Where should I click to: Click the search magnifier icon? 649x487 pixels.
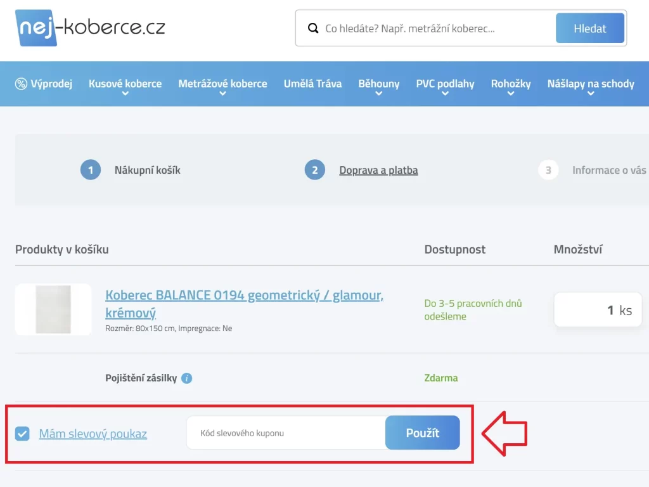click(x=313, y=28)
